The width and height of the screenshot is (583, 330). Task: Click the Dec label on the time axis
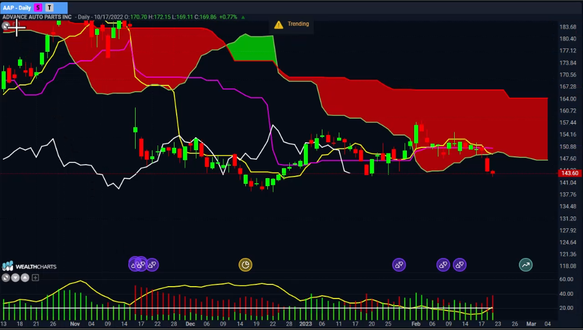tap(190, 324)
